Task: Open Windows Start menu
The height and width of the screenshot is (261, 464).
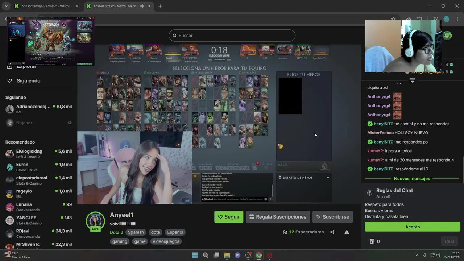Action: click(x=195, y=255)
